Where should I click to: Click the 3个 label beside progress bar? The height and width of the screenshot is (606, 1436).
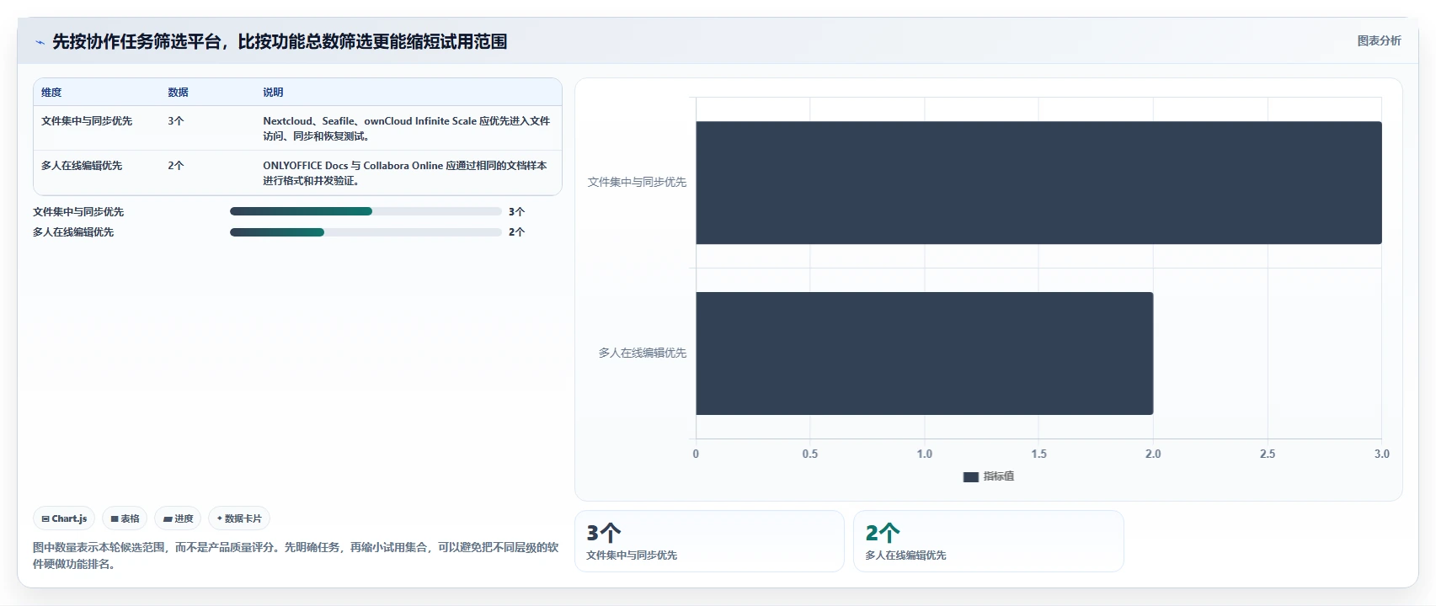point(516,212)
